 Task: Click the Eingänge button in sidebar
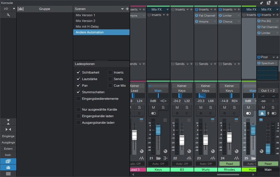click(x=8, y=136)
